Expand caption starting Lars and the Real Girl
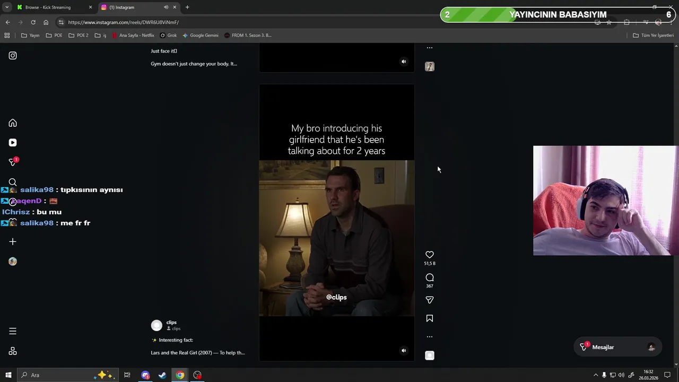This screenshot has height=382, width=679. coord(198,353)
